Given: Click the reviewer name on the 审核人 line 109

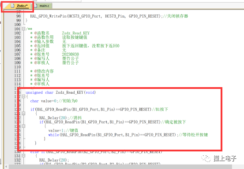Looking at the screenshot, I should click(x=70, y=62).
